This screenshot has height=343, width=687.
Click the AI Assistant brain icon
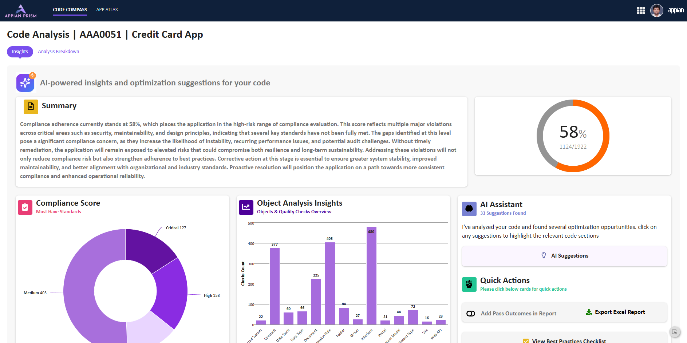coord(469,209)
